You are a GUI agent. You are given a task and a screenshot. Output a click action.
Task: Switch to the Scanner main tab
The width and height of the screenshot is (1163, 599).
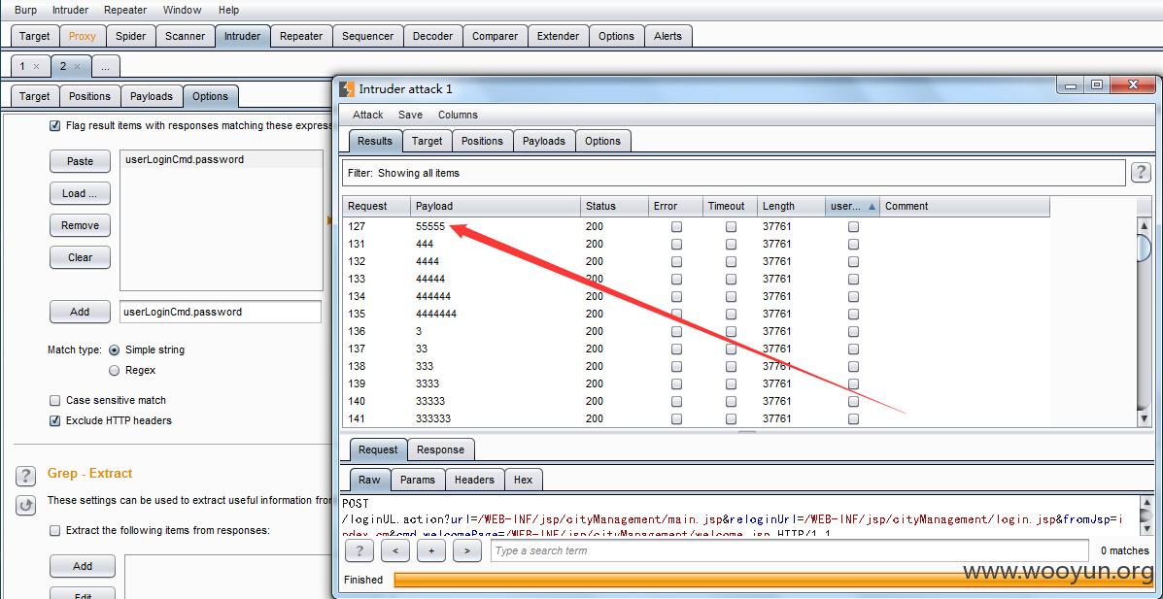coord(185,36)
